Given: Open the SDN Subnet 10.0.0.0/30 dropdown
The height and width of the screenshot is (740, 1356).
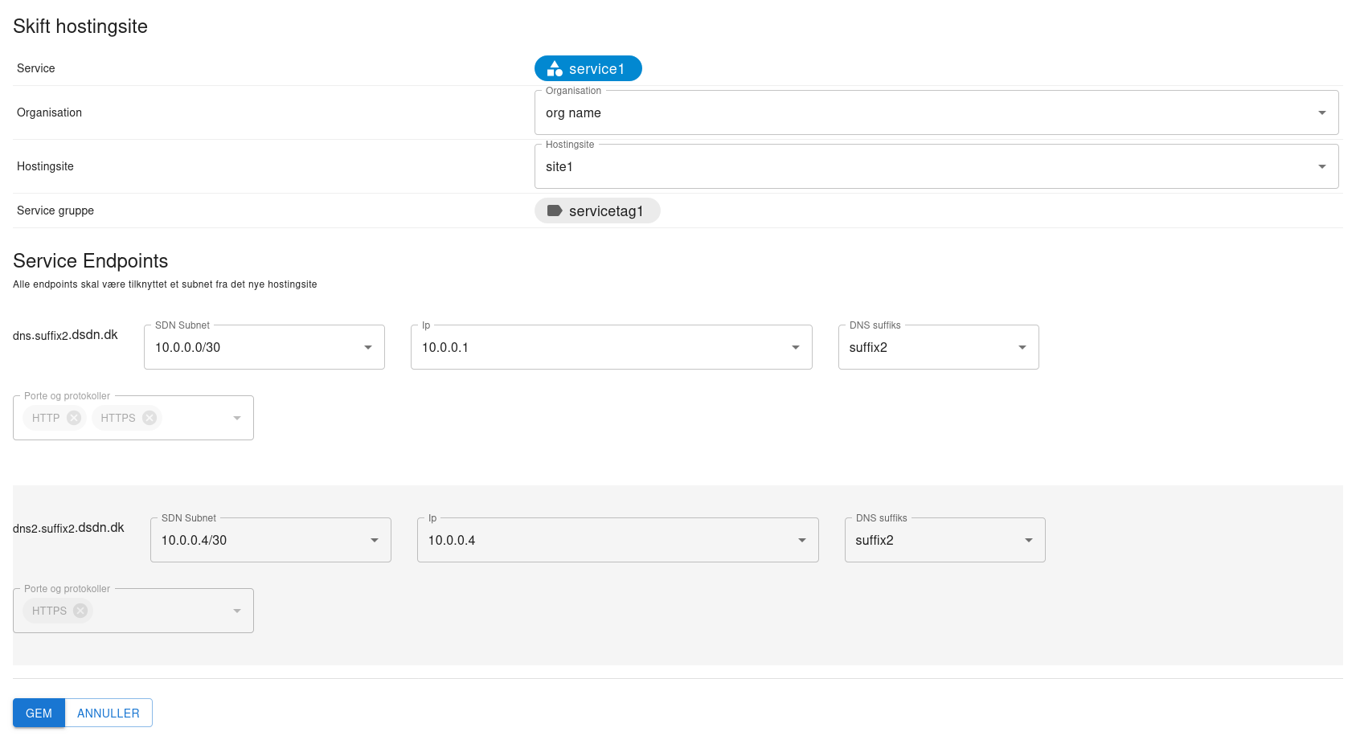Looking at the screenshot, I should (x=368, y=347).
